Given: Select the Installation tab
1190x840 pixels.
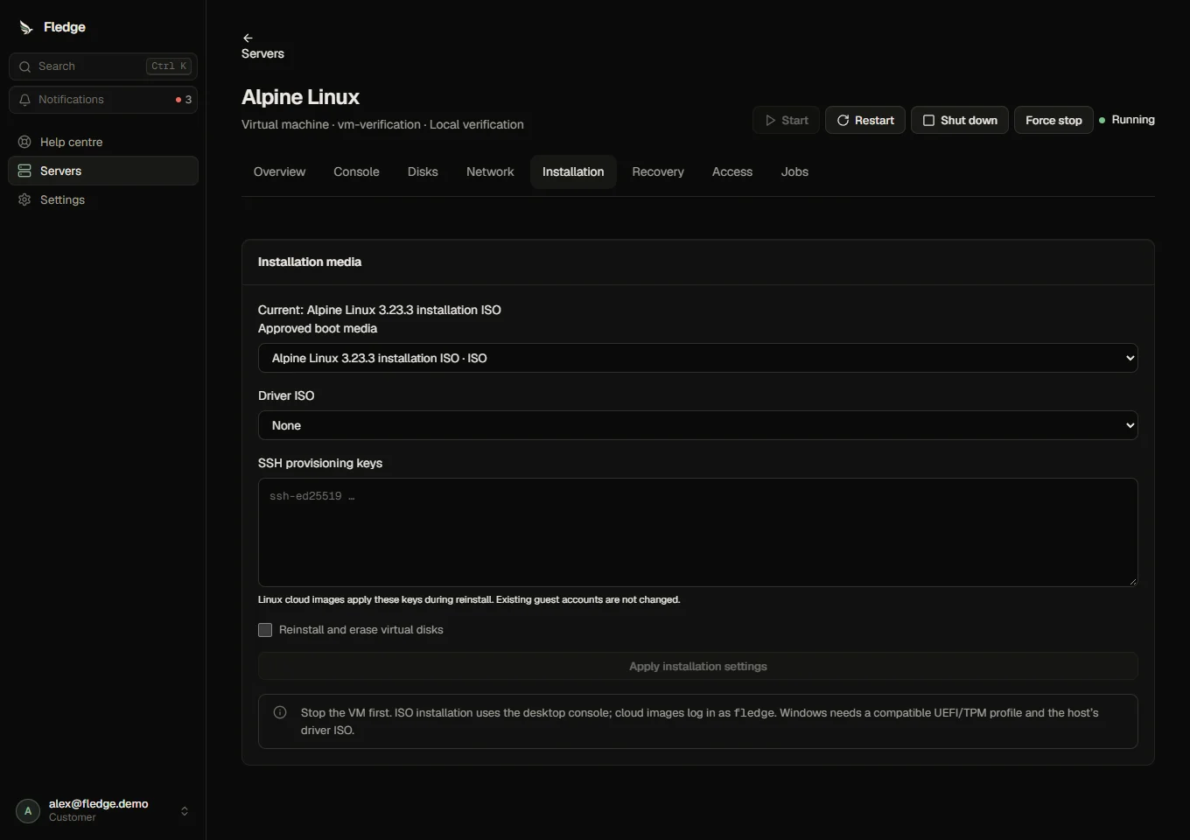Looking at the screenshot, I should tap(573, 172).
